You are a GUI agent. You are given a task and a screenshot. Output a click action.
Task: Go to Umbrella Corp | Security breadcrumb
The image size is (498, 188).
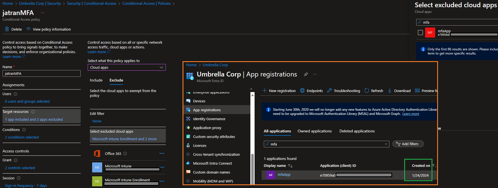click(40, 3)
